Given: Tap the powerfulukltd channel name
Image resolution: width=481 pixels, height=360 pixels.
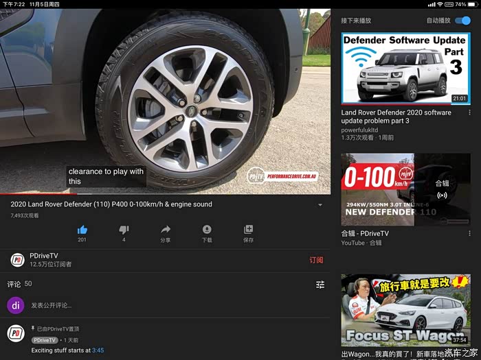Looking at the screenshot, I should point(359,130).
